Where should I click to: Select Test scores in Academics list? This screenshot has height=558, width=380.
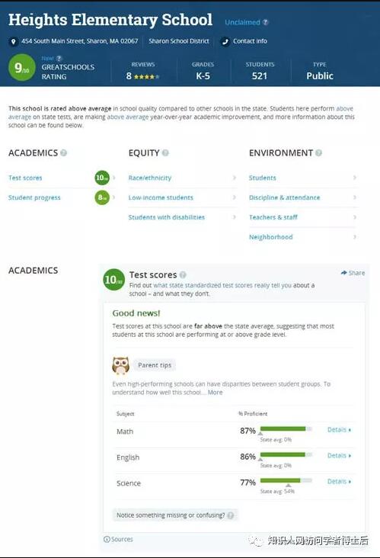(25, 178)
